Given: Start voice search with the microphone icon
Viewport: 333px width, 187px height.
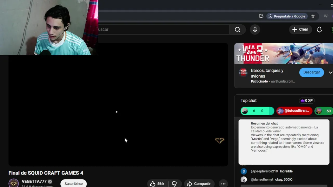Looking at the screenshot, I should [x=255, y=30].
